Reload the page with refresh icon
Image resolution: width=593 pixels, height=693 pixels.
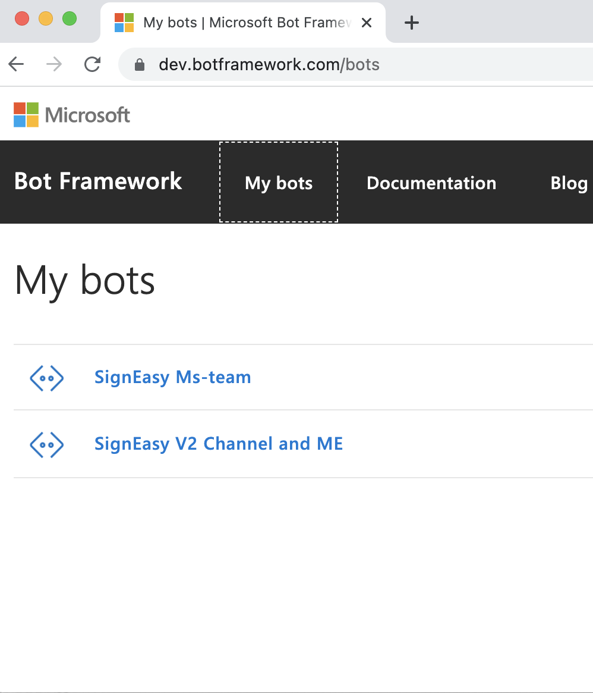[92, 64]
